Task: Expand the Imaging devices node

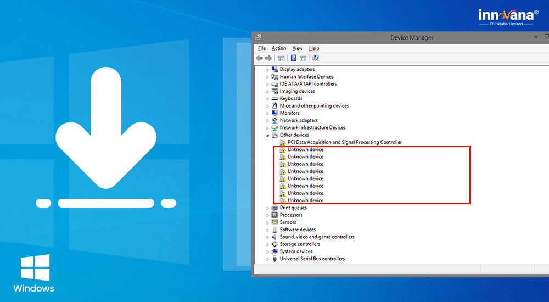Action: [268, 92]
